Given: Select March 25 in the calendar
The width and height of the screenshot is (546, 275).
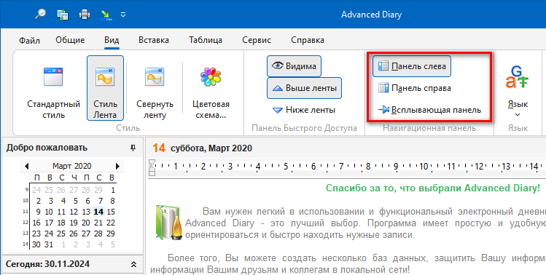Looking at the screenshot, I should pos(61,234).
